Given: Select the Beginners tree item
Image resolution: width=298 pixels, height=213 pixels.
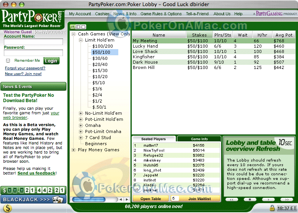Looking at the screenshot, I should (96, 144).
